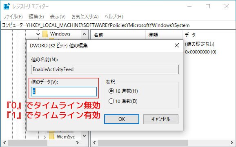The width and height of the screenshot is (236, 147).
Task: Click tree pane vertical scroll up arrow
Action: (x=84, y=34)
